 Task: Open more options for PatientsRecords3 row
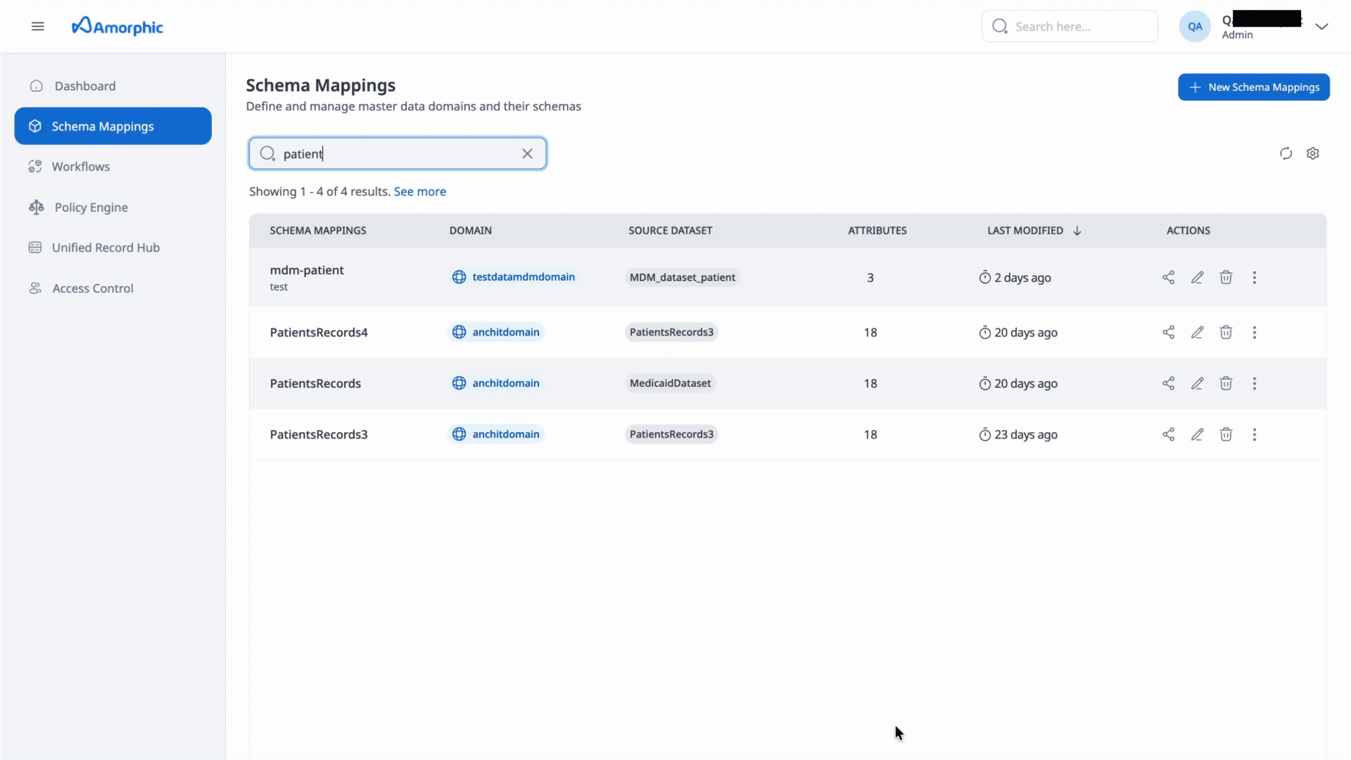(x=1254, y=434)
